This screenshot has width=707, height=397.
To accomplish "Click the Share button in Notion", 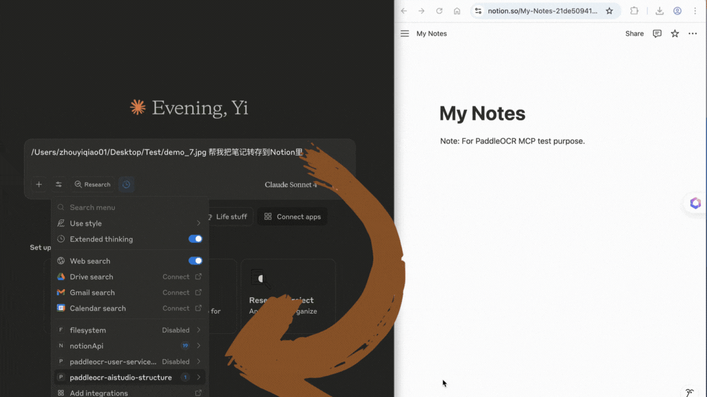I will 635,34.
